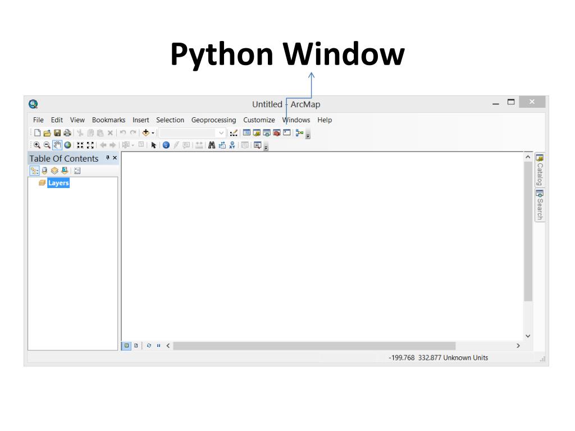Open the red ArcToolbox icon
575x431 pixels.
click(276, 132)
